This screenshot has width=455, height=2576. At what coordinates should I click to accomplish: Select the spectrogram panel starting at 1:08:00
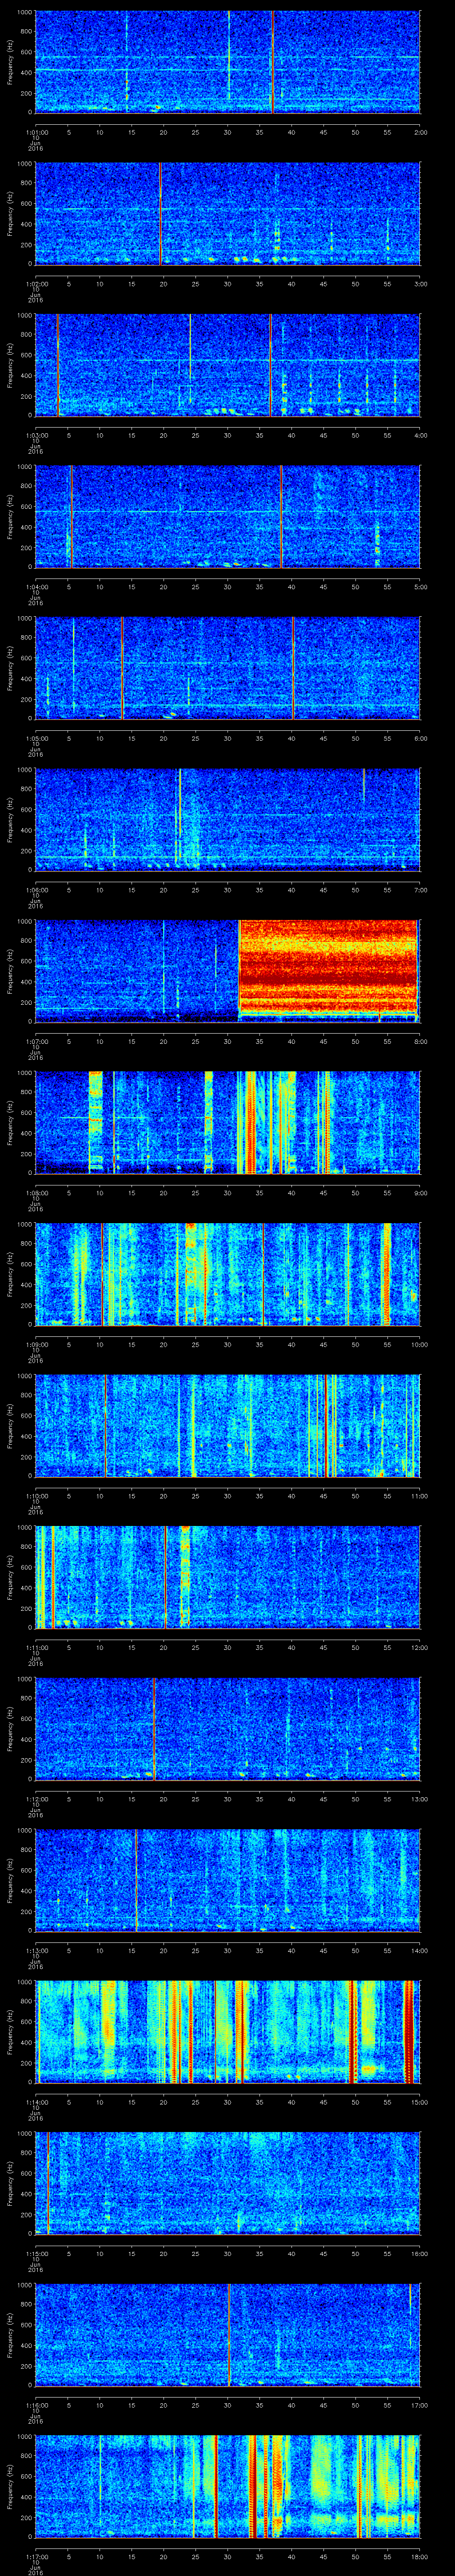tap(228, 1123)
